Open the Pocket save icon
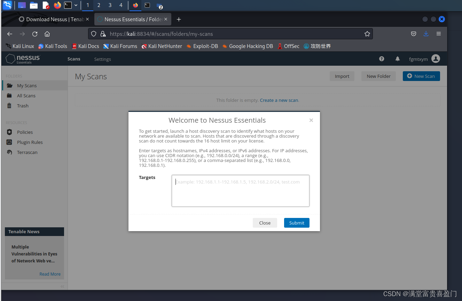 [x=414, y=34]
